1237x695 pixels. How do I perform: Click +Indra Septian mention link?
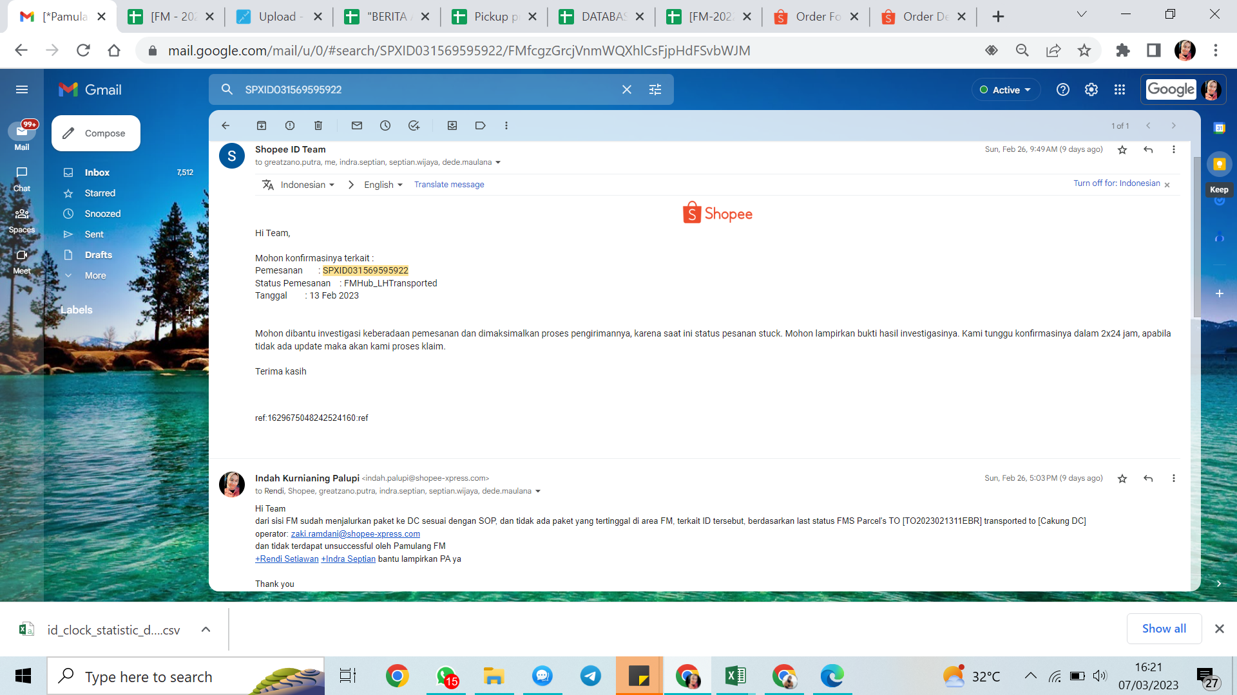click(348, 559)
